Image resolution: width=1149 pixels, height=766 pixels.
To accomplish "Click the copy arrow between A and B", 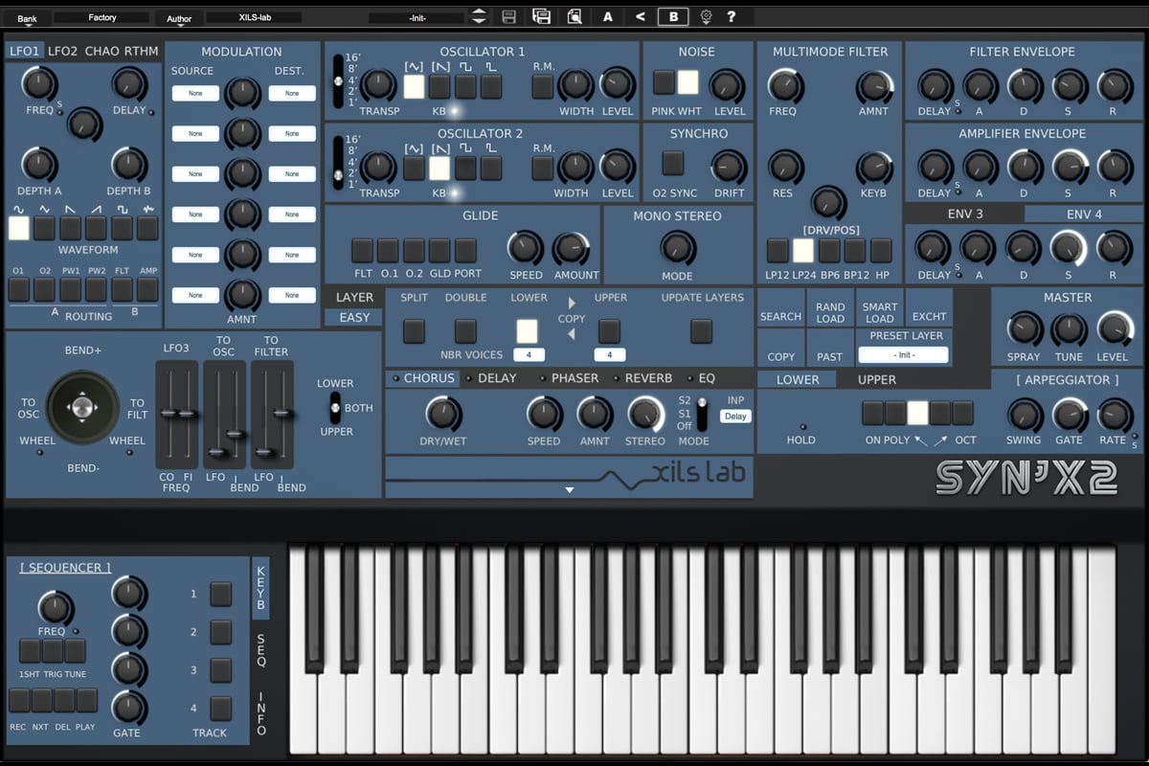I will [641, 16].
